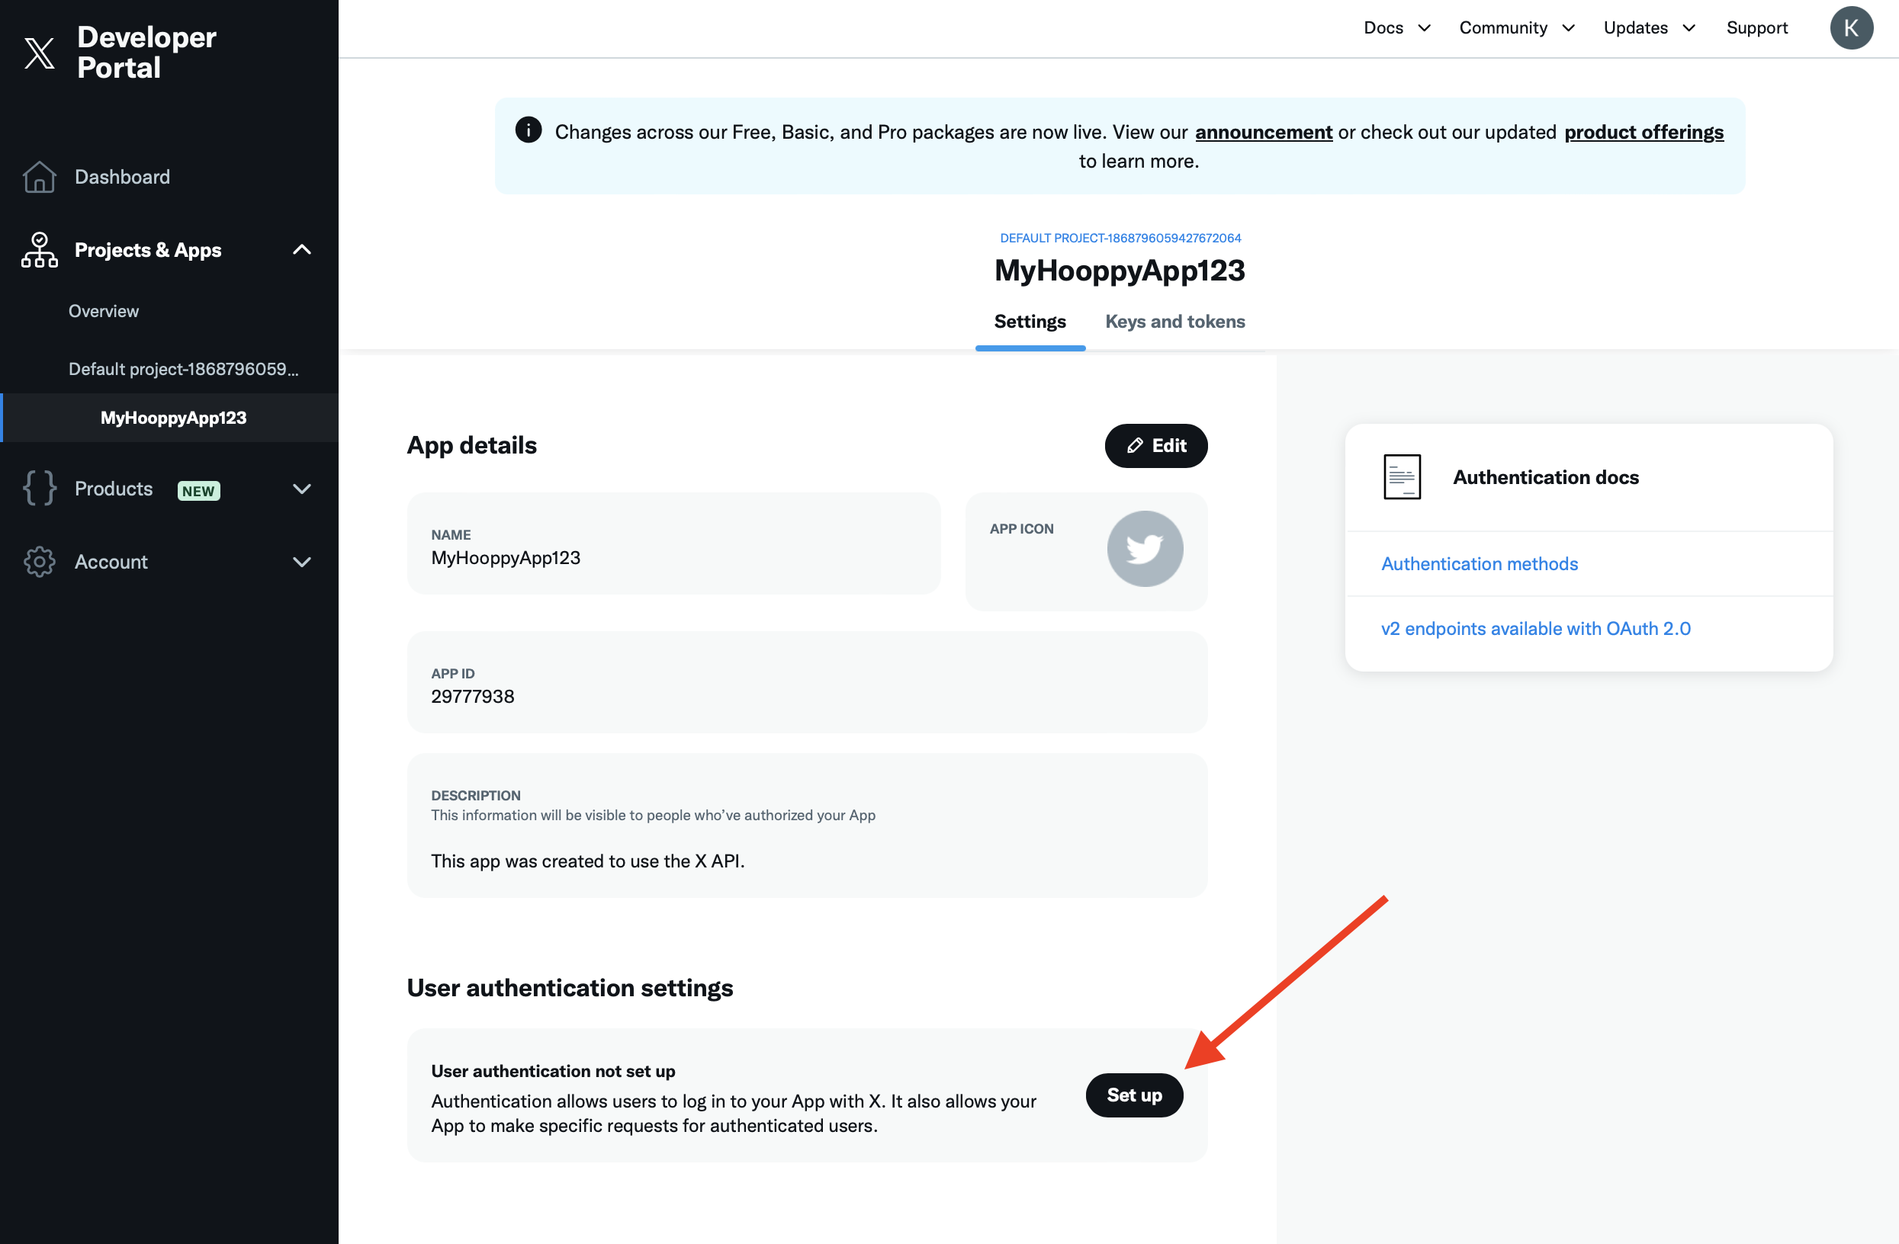This screenshot has height=1244, width=1899.
Task: Click the info icon in banner
Action: click(529, 130)
